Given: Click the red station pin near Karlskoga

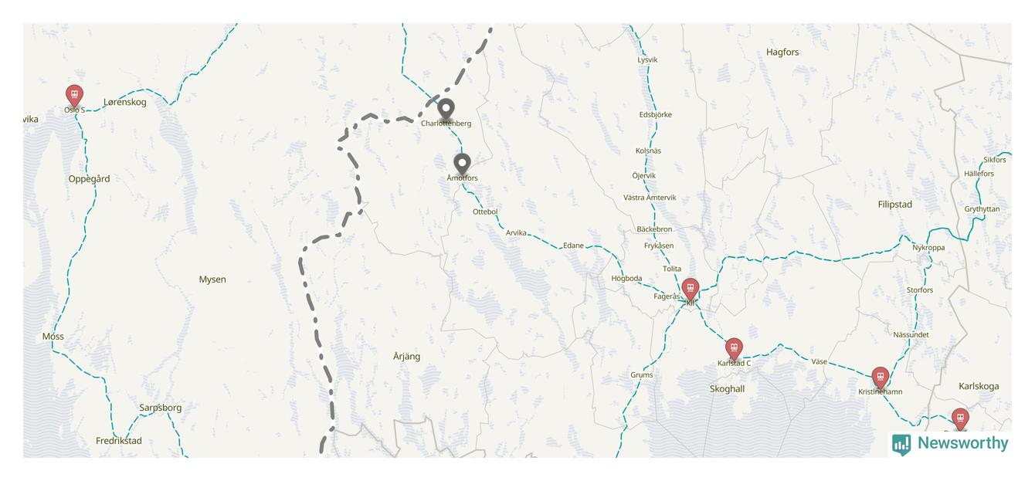Looking at the screenshot, I should [x=960, y=419].
